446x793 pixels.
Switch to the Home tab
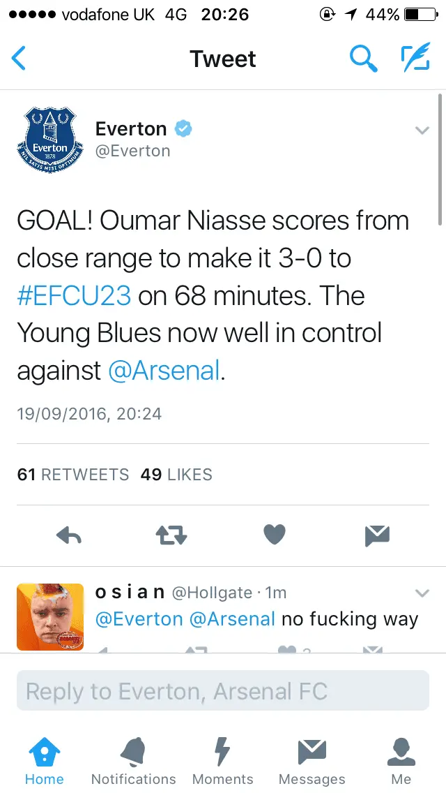coord(44,761)
